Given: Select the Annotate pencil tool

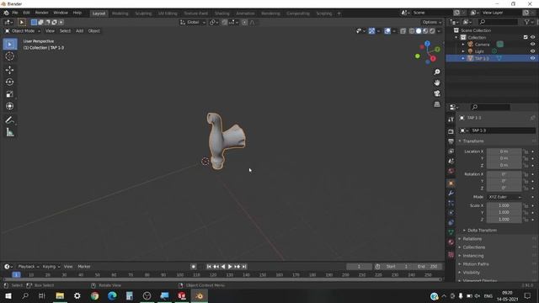Looking at the screenshot, I should coord(9,120).
